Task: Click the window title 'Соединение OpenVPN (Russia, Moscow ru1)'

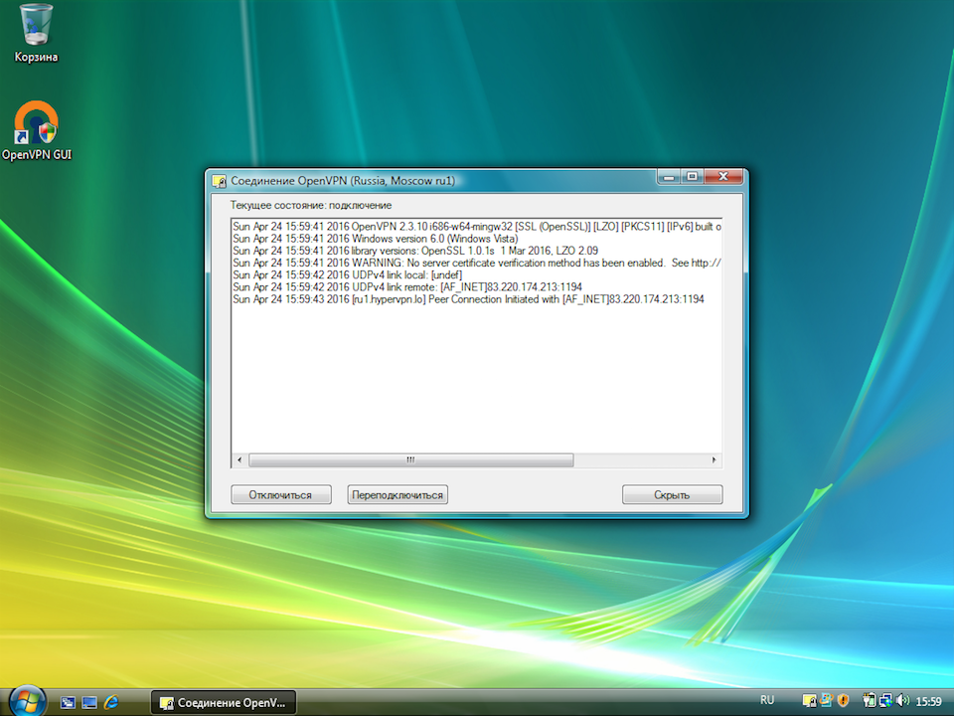Action: (x=343, y=181)
